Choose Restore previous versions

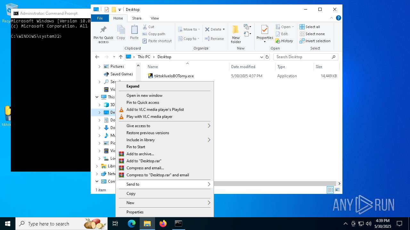pyautogui.click(x=165, y=133)
